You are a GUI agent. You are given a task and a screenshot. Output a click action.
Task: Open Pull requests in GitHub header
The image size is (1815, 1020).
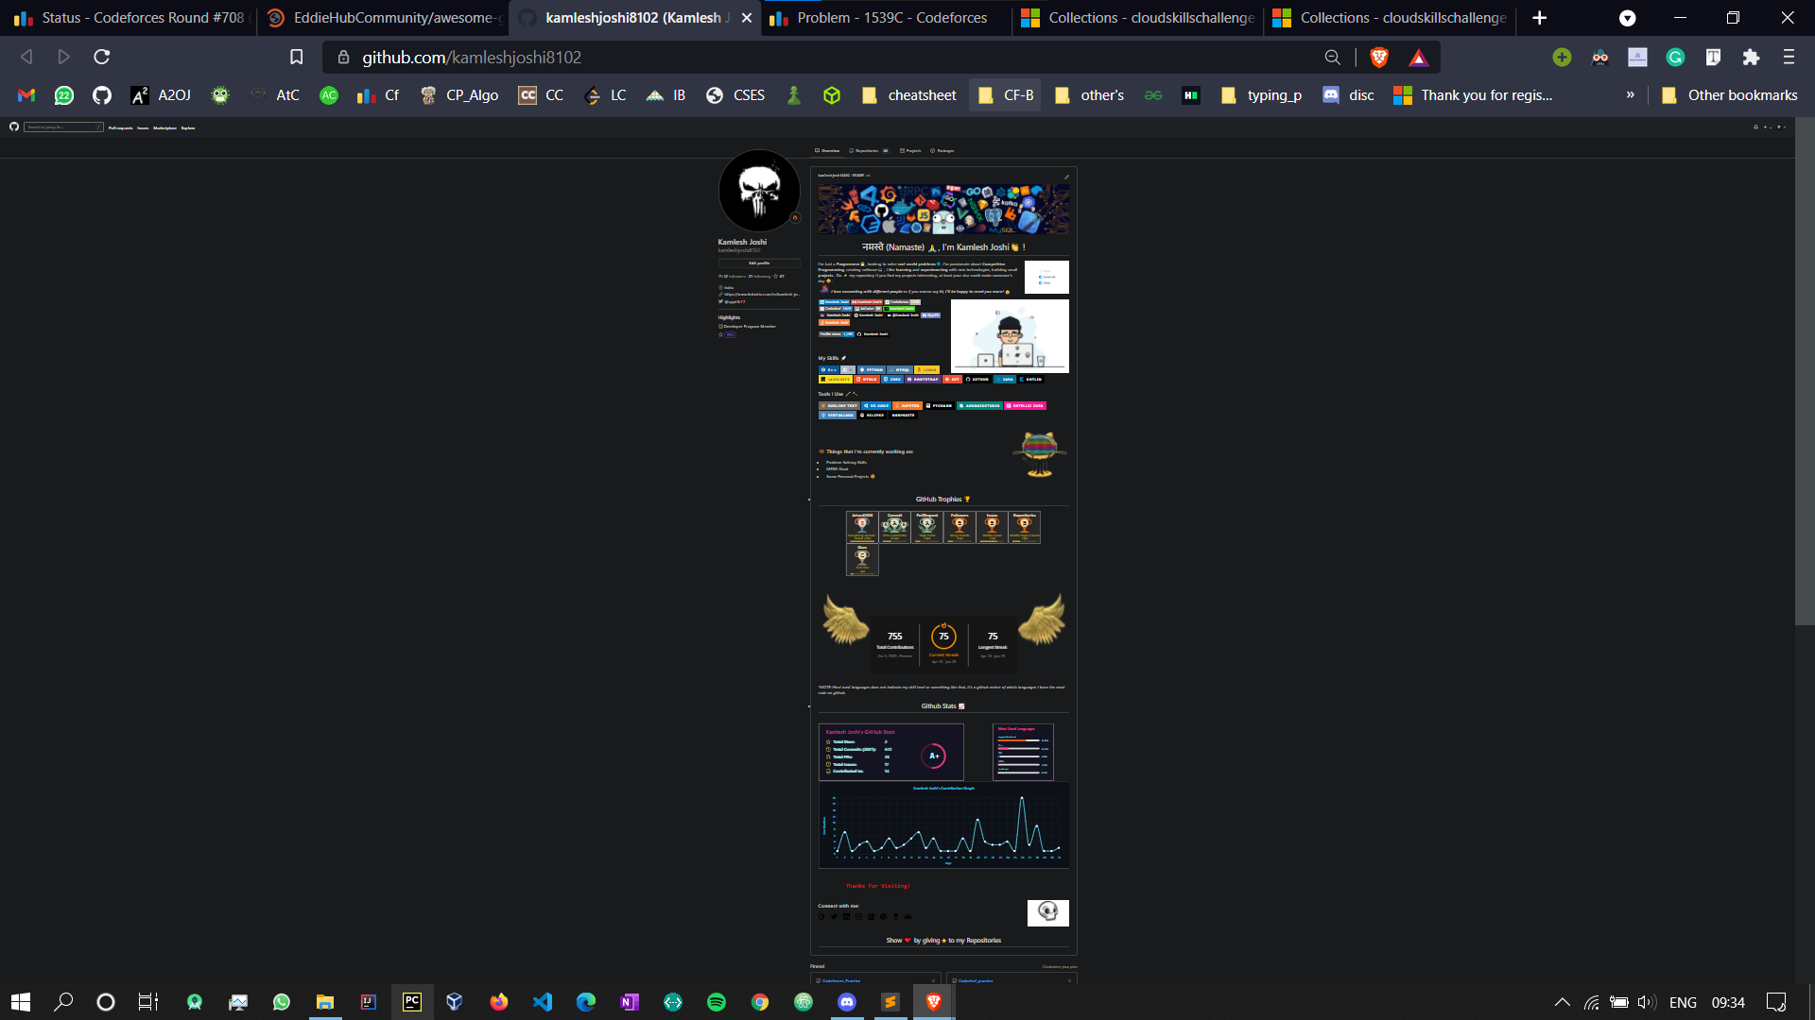point(120,127)
